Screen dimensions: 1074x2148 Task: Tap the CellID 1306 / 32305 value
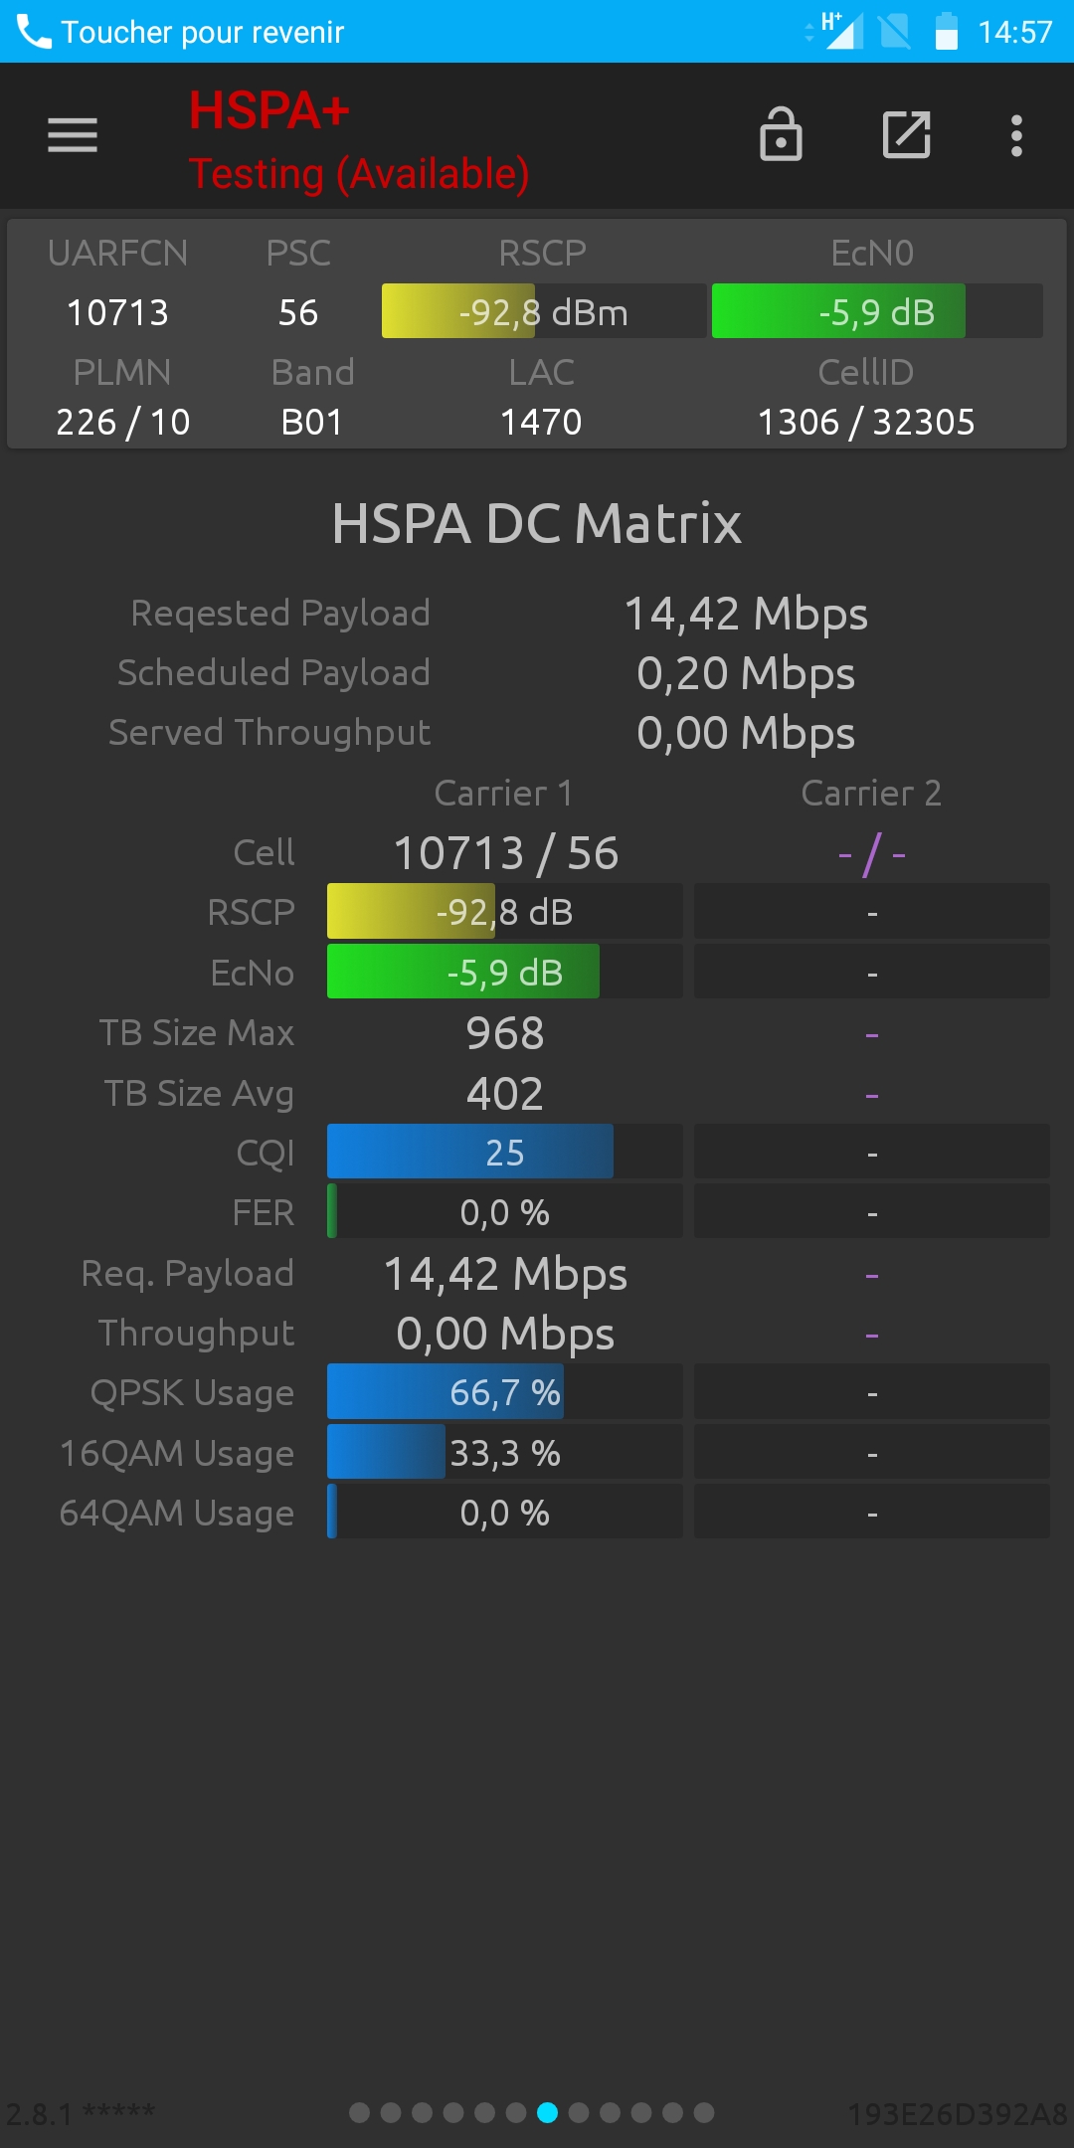pos(866,423)
